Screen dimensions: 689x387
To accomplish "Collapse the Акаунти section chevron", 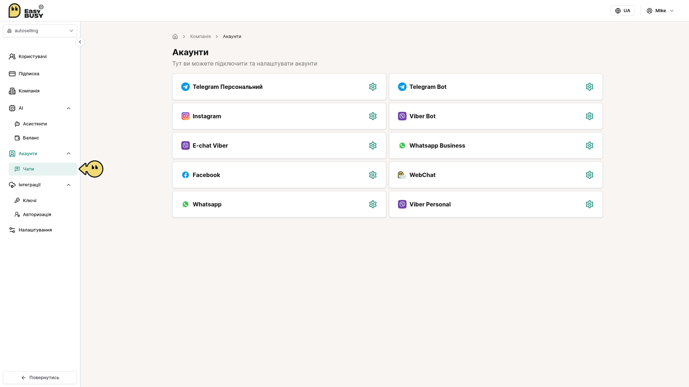I will coord(69,153).
